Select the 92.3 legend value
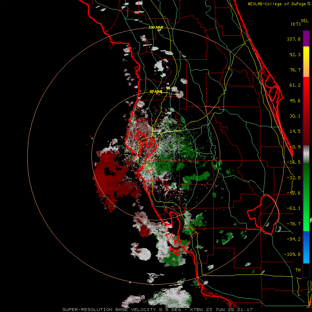312x312 pixels. [x=295, y=54]
